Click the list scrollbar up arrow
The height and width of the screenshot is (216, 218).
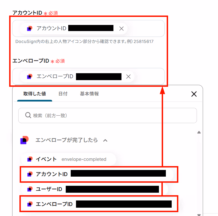[x=199, y=132]
